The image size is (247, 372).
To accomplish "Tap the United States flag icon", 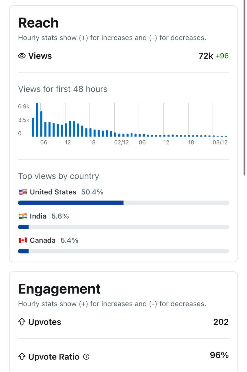I will click(x=23, y=192).
